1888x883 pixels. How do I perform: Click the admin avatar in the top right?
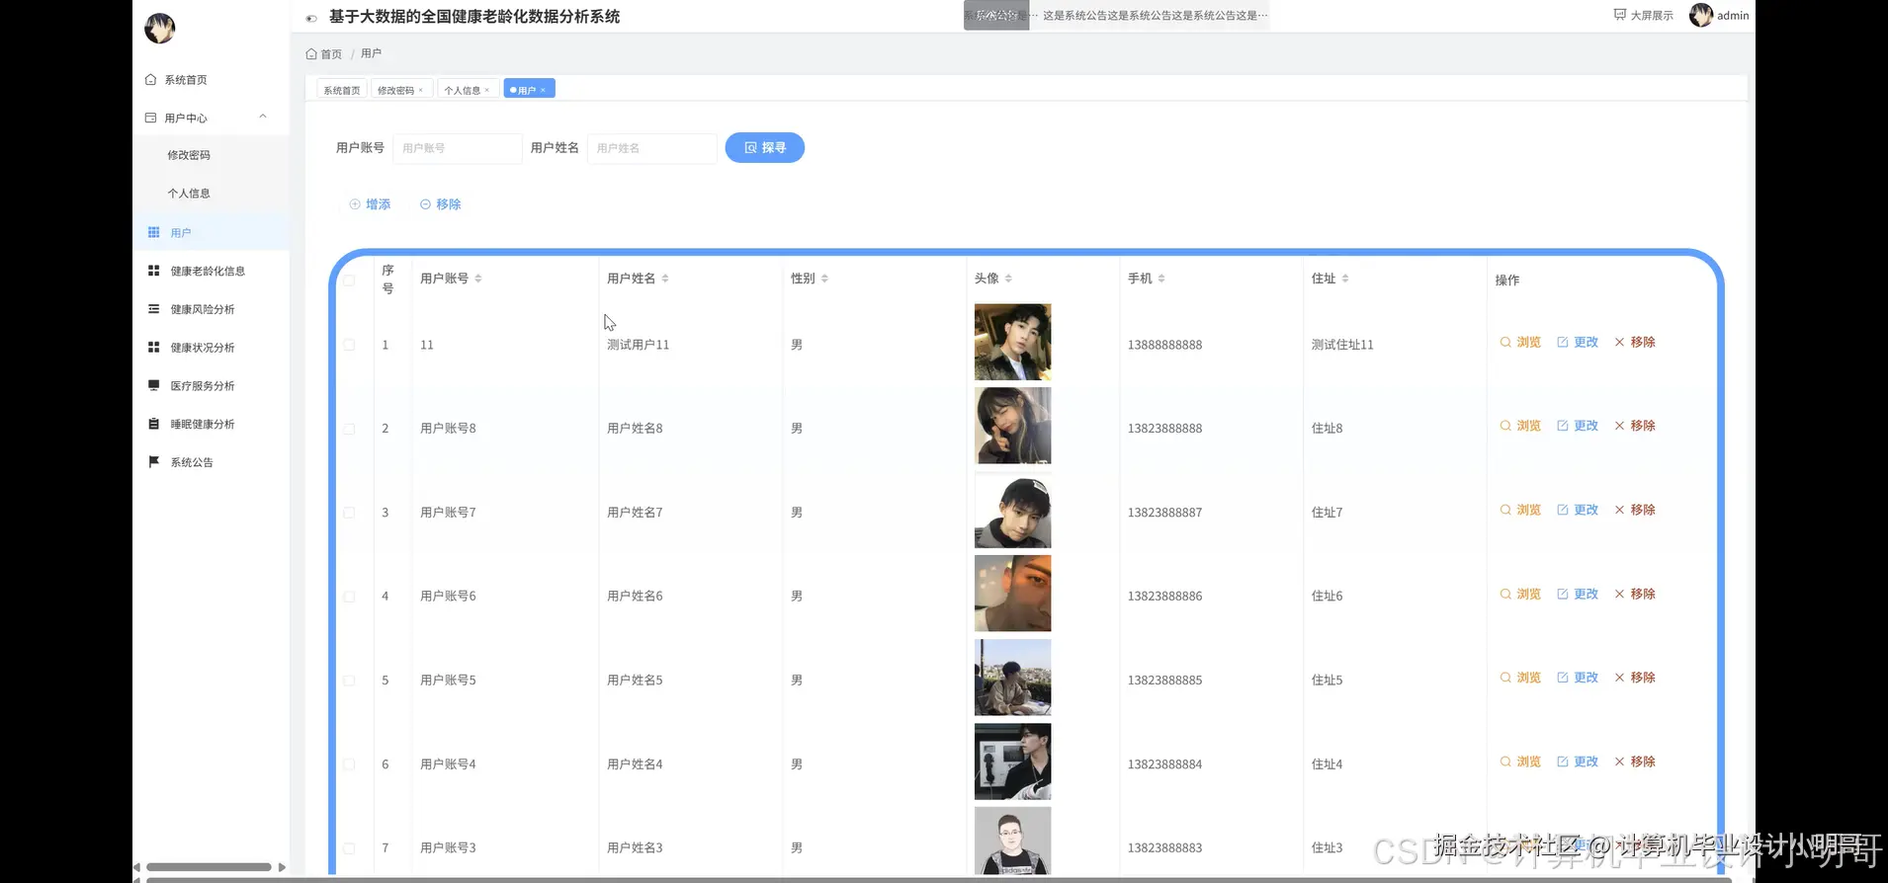click(1701, 15)
